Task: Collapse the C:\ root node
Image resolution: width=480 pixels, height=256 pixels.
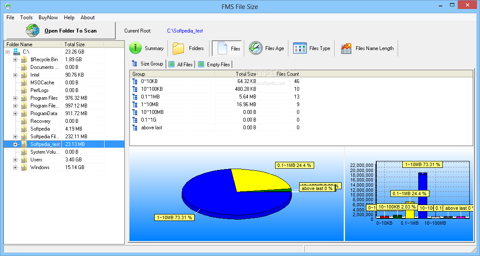Action: pyautogui.click(x=8, y=52)
